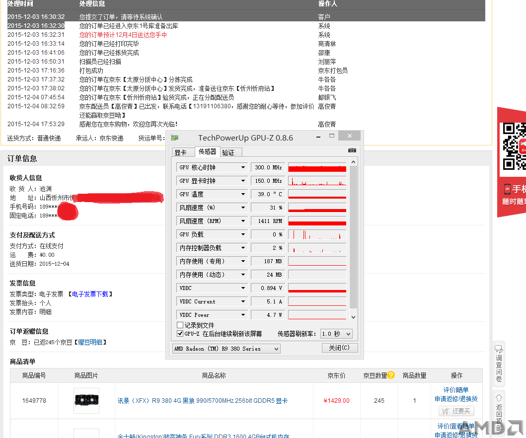Click the tracking row 打包成功
Screen dimensions: 526x438
point(91,71)
